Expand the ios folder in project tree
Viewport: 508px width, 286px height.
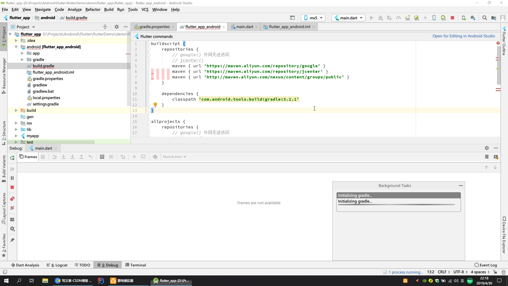(x=16, y=123)
